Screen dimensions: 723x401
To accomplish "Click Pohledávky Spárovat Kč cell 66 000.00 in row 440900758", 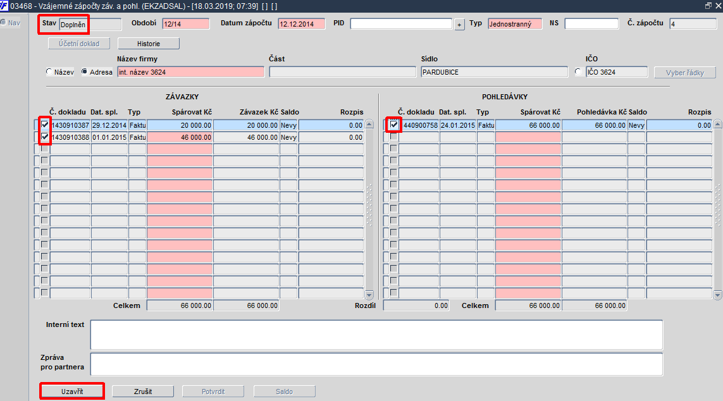I will (x=528, y=125).
